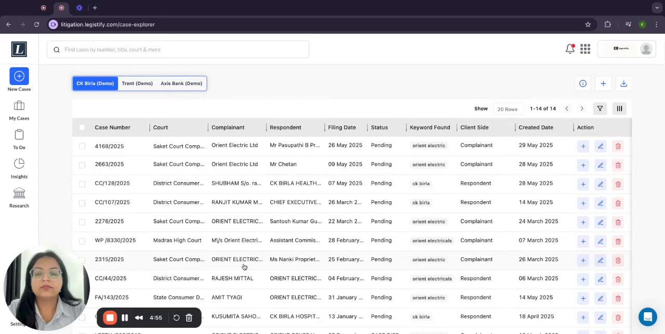Open the 20 Rows dropdown
665x334 pixels.
[x=508, y=109]
